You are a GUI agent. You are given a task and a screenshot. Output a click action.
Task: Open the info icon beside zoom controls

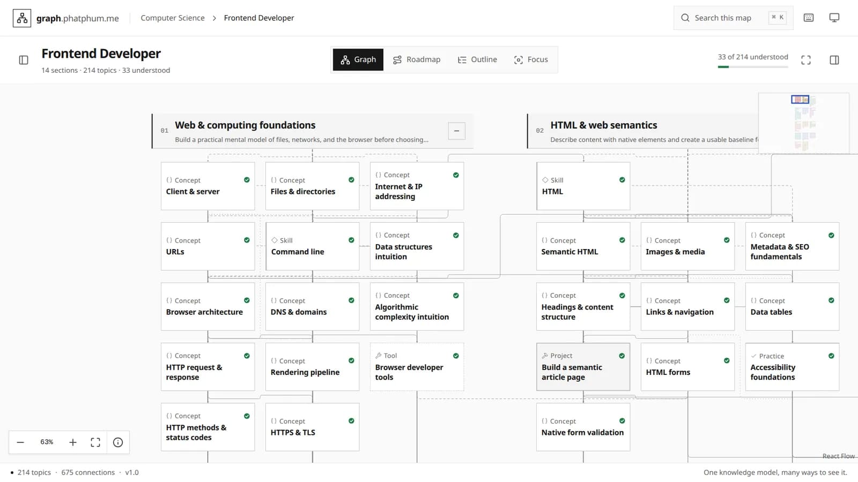(118, 442)
